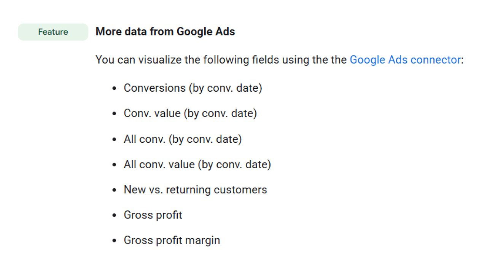Click the bullet before "Conversions (by conv. date)"
487x274 pixels.
[114, 89]
